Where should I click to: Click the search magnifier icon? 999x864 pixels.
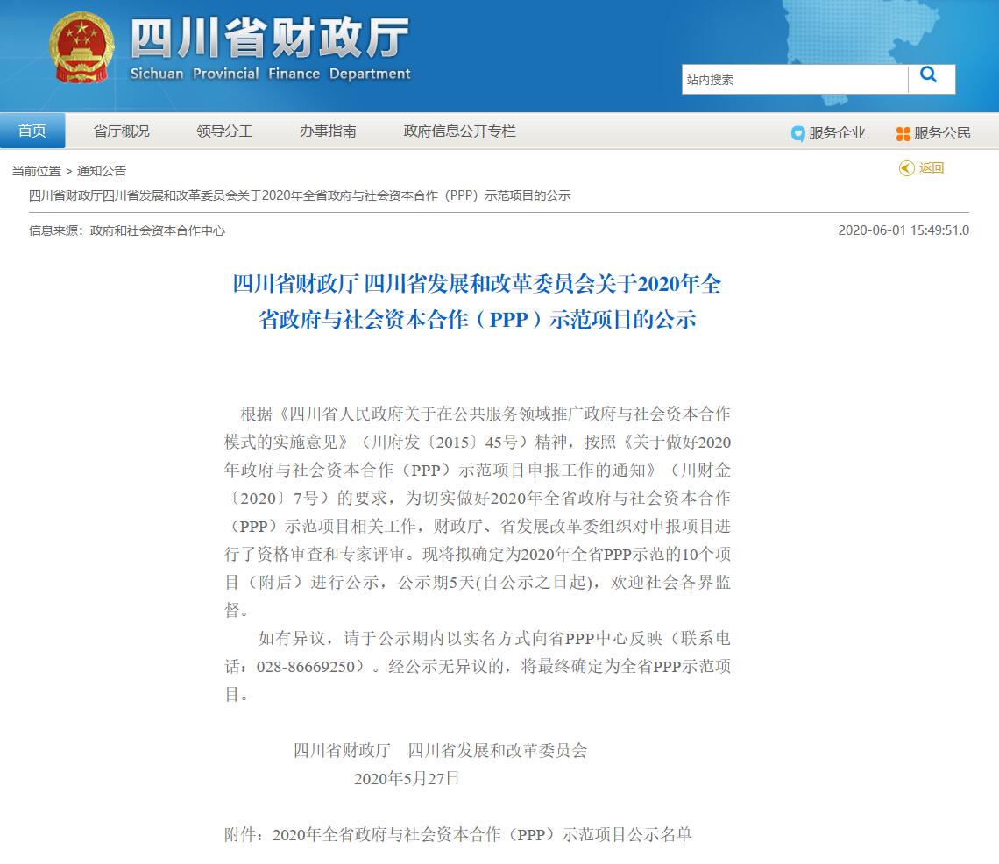coord(930,77)
